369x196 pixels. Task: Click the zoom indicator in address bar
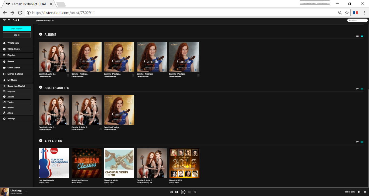(x=340, y=13)
